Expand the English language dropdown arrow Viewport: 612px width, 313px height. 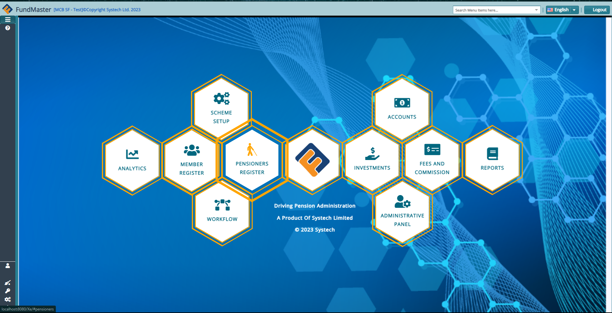(574, 10)
